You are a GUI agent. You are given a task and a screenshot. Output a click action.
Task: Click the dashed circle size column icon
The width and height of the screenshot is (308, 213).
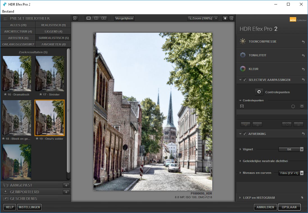point(293,106)
